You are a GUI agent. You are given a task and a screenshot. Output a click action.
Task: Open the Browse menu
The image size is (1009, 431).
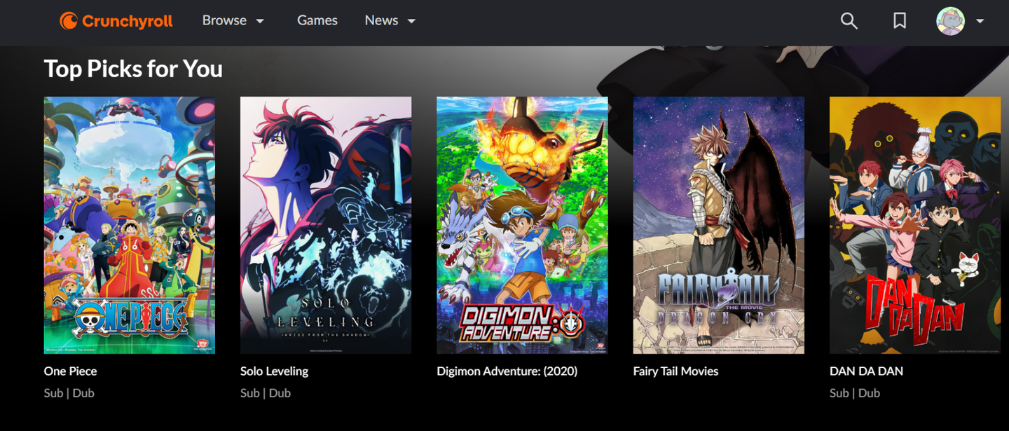click(x=224, y=20)
